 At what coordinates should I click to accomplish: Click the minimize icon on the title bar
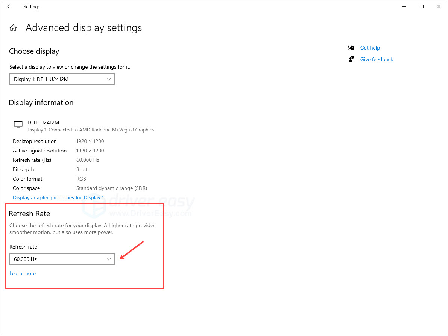(x=404, y=6)
